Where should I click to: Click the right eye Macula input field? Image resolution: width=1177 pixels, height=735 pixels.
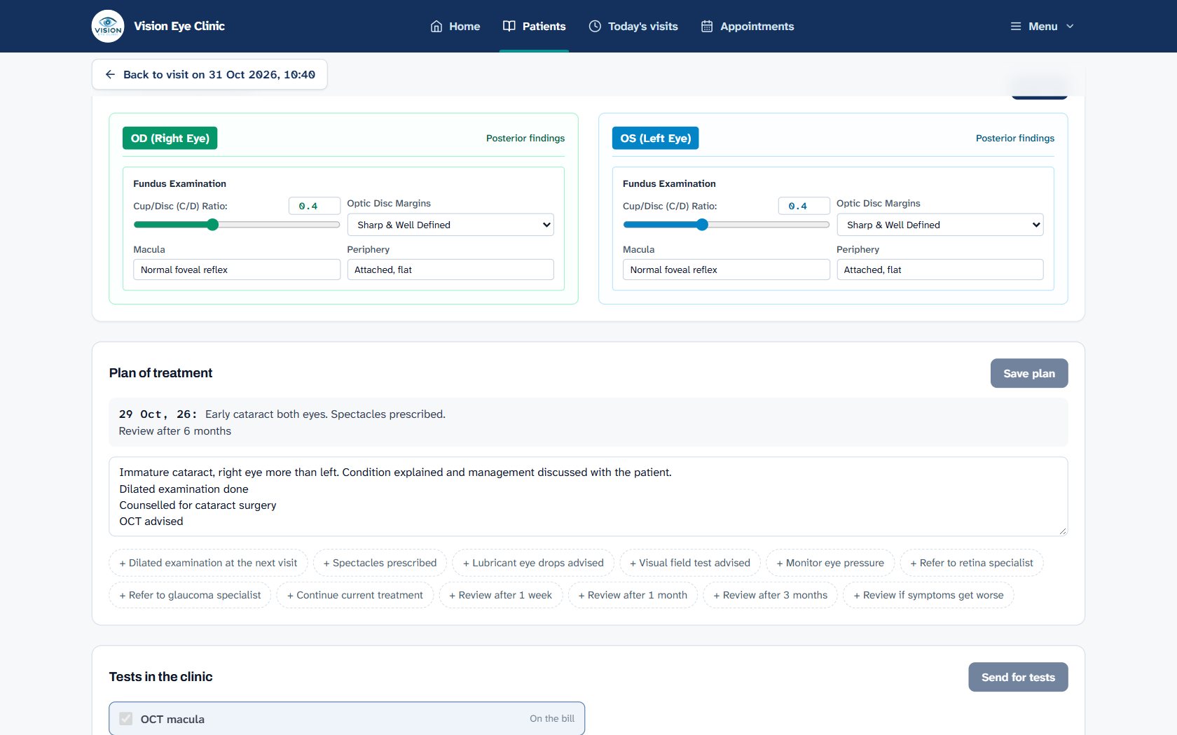(237, 269)
